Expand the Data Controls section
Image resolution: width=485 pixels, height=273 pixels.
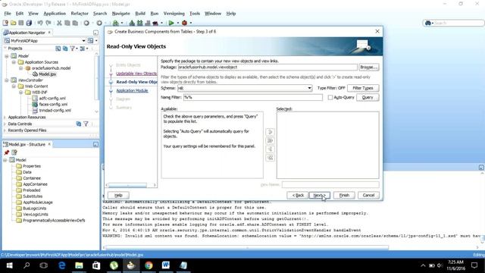pyautogui.click(x=5, y=124)
